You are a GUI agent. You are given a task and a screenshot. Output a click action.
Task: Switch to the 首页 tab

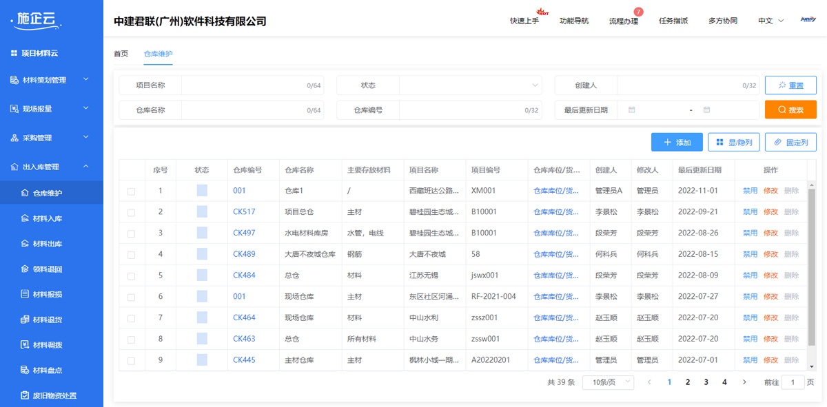coord(120,52)
